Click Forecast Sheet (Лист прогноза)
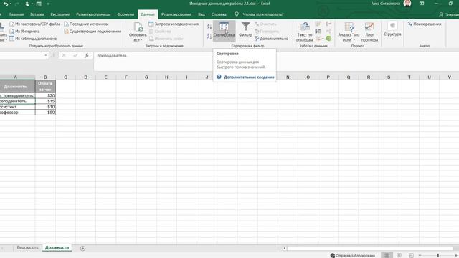Screen dimensions: 459x258 [369, 32]
